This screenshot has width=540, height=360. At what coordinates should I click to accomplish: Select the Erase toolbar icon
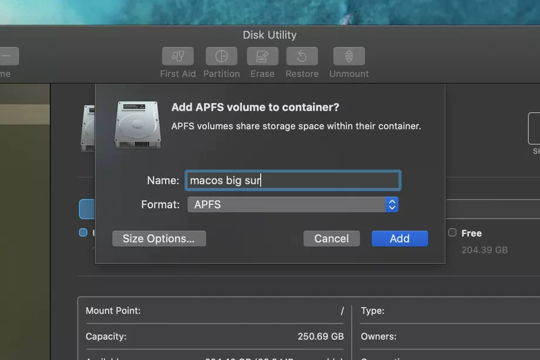[x=262, y=56]
